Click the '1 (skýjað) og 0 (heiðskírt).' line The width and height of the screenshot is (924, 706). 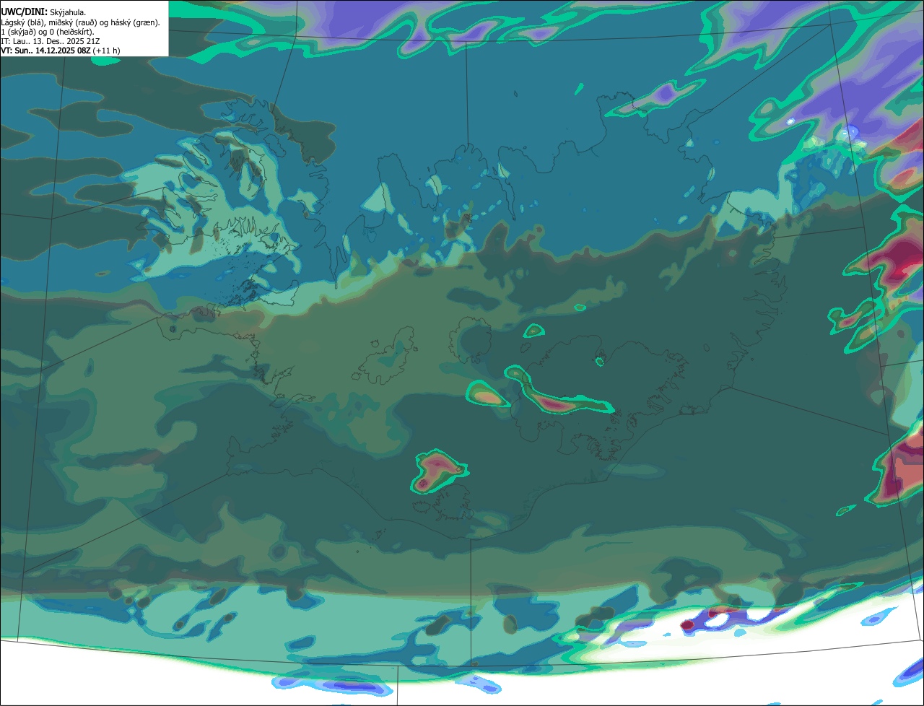[48, 32]
